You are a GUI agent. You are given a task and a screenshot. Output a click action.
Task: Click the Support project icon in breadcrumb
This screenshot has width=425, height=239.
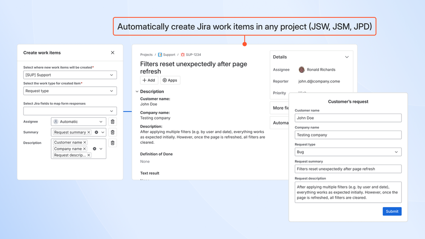click(160, 55)
